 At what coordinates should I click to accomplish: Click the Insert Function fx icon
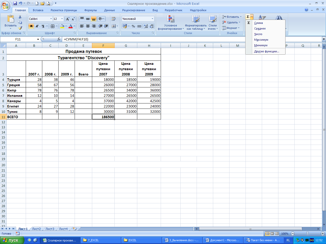(59, 39)
